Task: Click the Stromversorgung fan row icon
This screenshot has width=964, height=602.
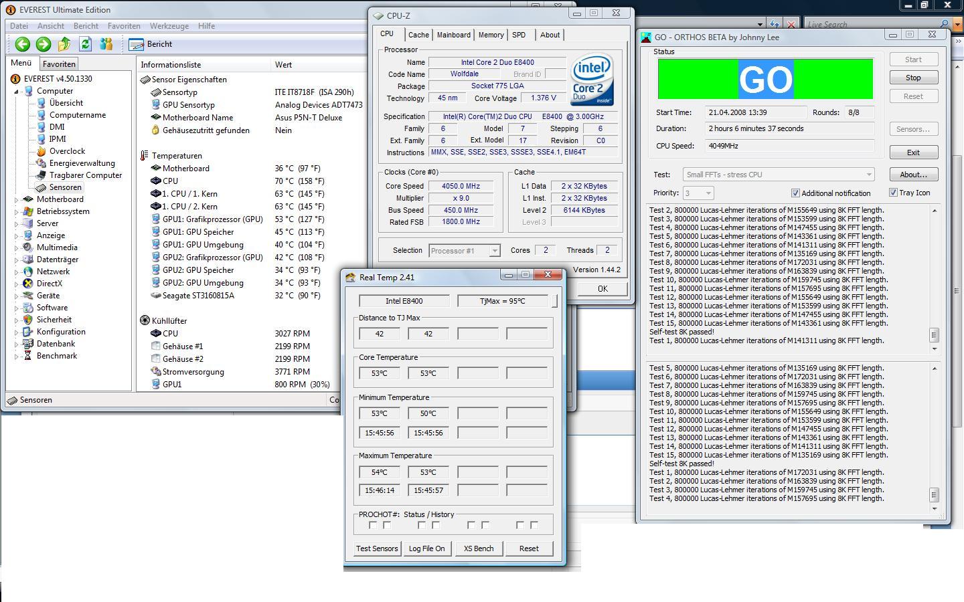Action: 156,371
